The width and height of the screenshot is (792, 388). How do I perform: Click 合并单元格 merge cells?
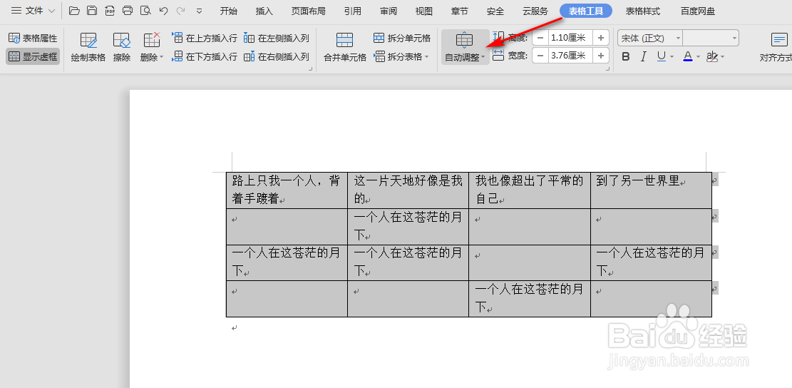click(x=345, y=48)
